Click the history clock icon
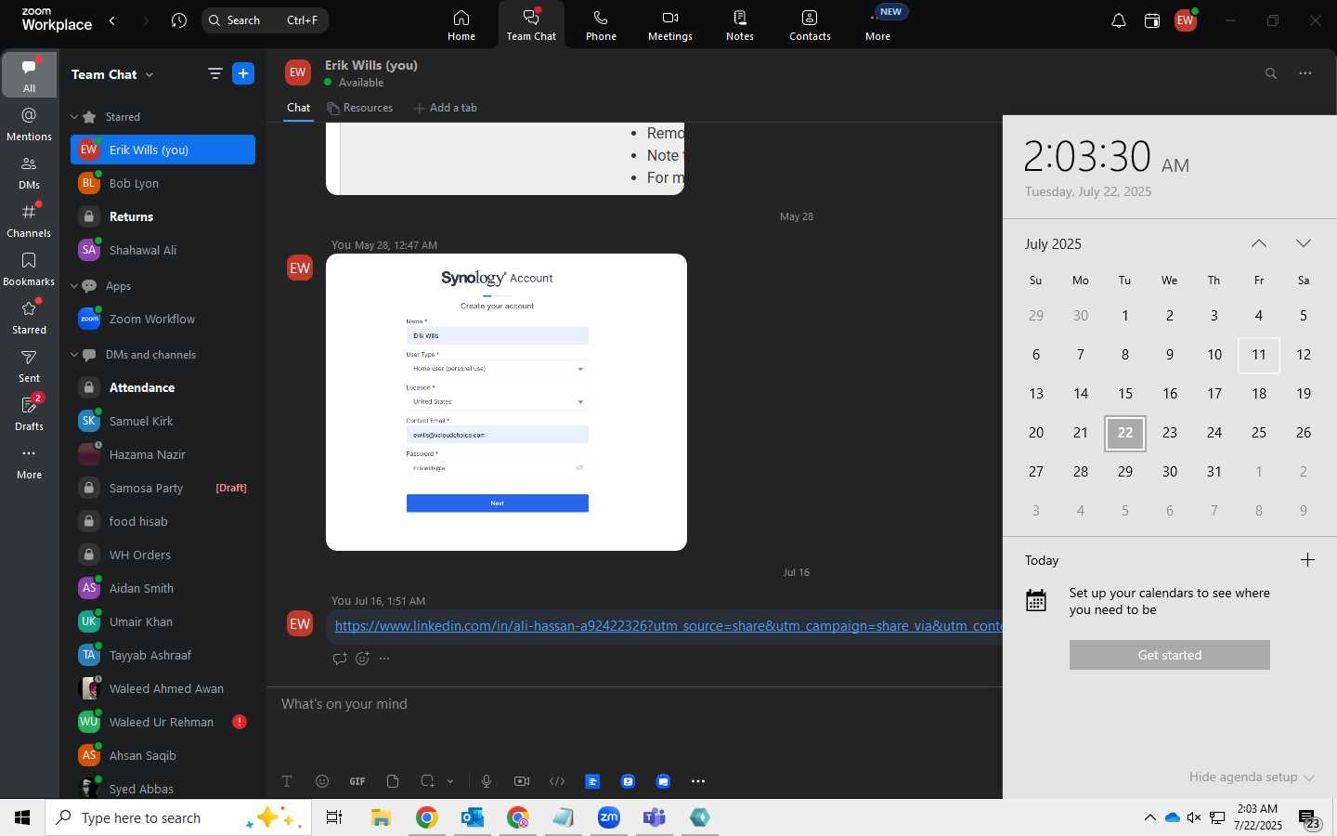This screenshot has height=836, width=1337. pyautogui.click(x=179, y=20)
